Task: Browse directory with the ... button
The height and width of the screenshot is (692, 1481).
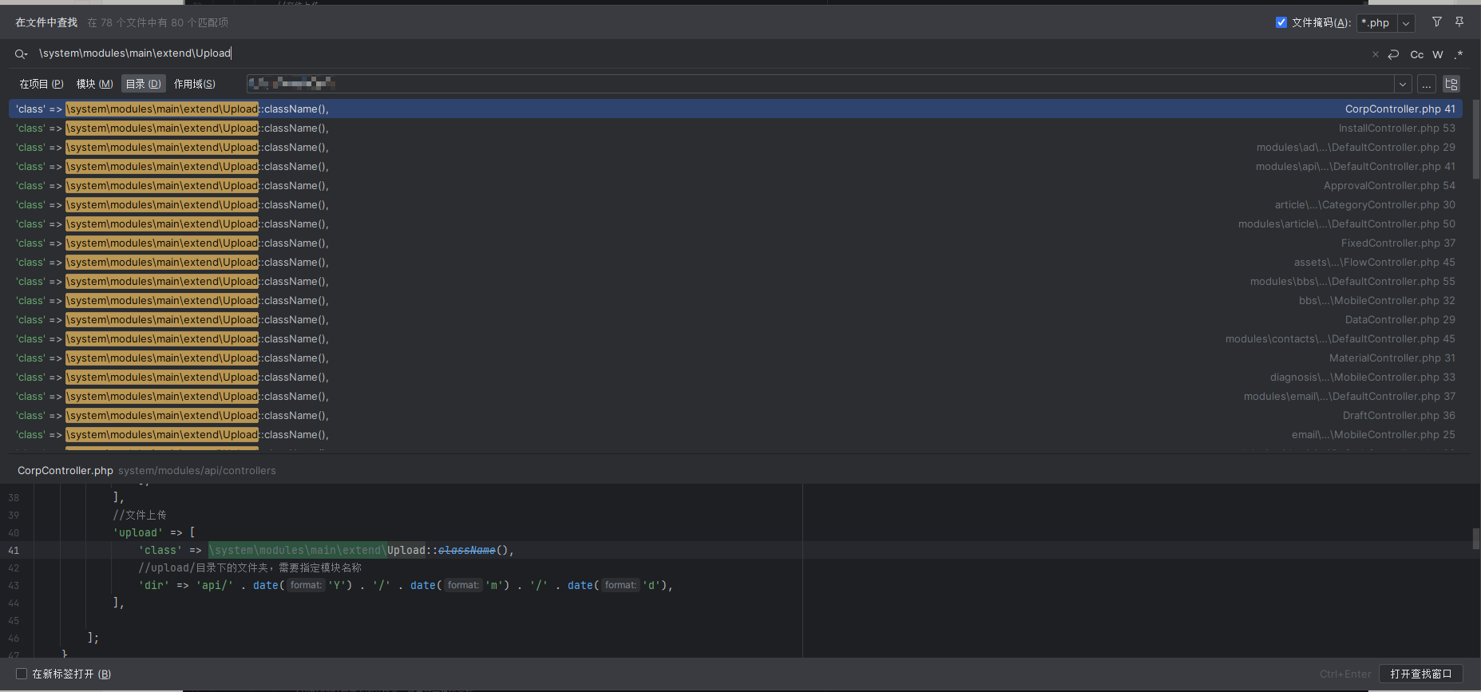Action: click(x=1427, y=84)
